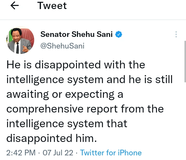This screenshot has width=186, height=160.
Task: Open the @ShehuSani handle
Action: (x=62, y=46)
